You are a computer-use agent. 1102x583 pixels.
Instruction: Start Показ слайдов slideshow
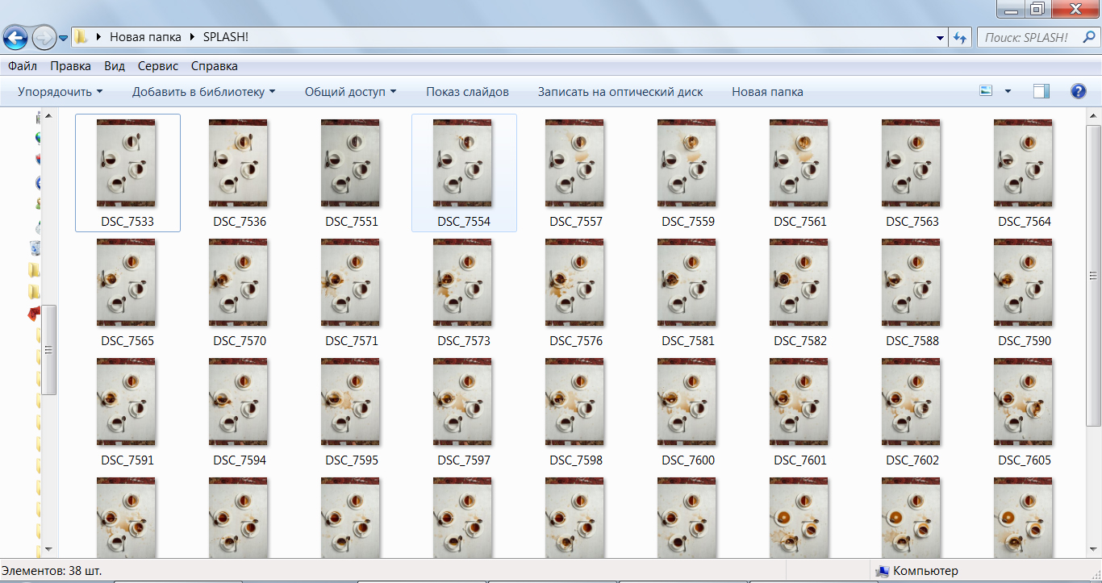467,92
